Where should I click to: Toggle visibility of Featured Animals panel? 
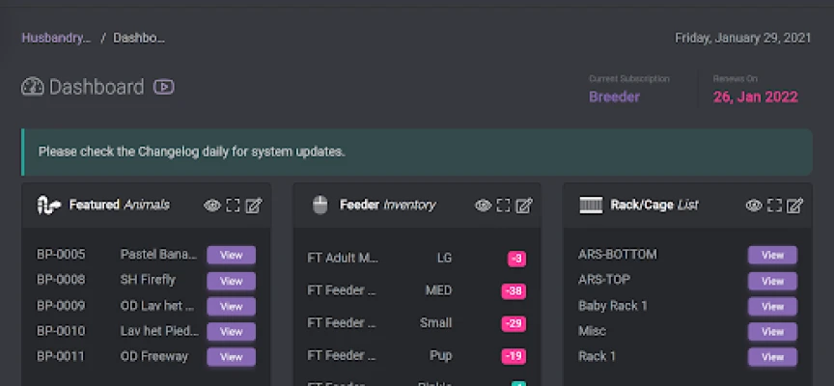[x=212, y=205]
